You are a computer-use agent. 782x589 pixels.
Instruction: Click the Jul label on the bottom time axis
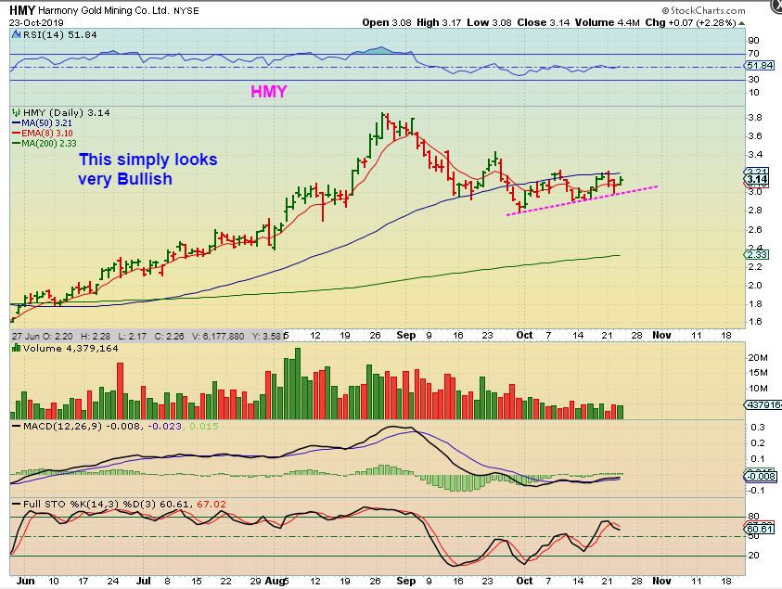tap(144, 581)
